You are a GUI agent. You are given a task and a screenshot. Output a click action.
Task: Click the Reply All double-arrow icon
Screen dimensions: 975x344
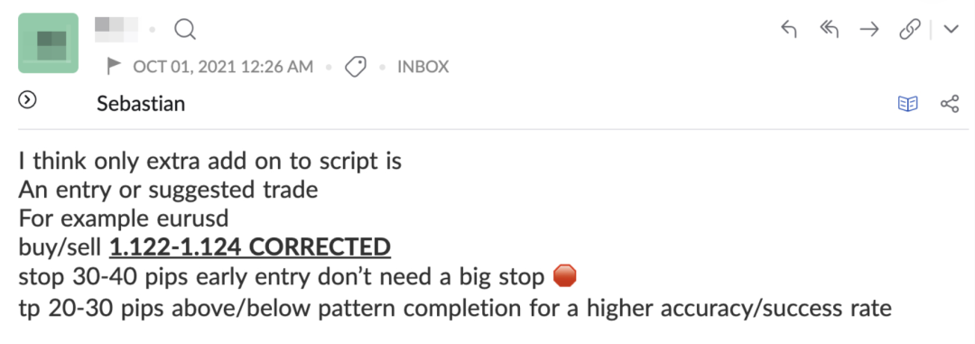[x=829, y=29]
